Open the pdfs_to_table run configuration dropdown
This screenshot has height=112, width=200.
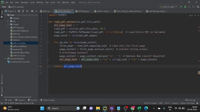point(169,7)
